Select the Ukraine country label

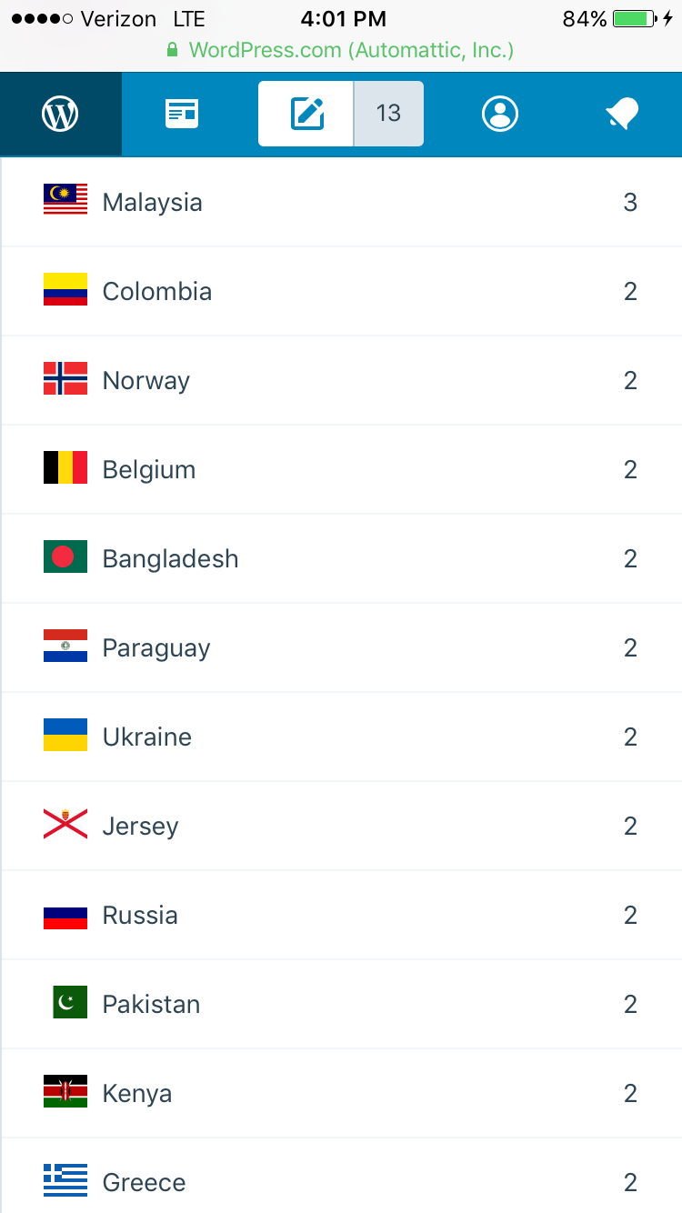[147, 737]
